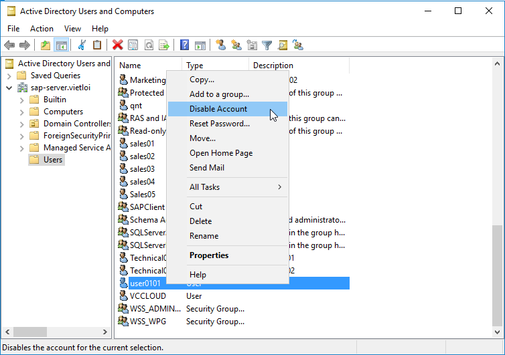Click the Forward arrow toolbar icon
The height and width of the screenshot is (355, 505).
point(25,45)
